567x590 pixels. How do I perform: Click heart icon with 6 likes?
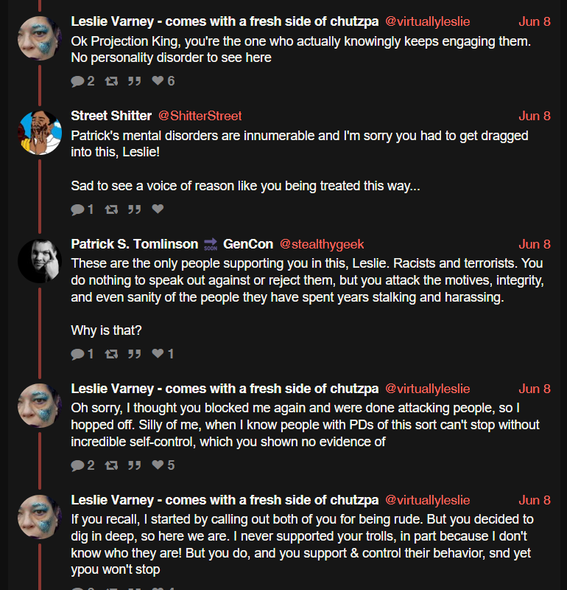point(158,80)
